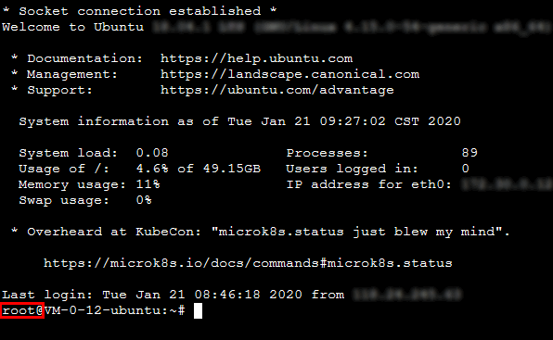Image resolution: width=553 pixels, height=340 pixels.
Task: Click the 4.6% of 49.15GB usage text
Action: click(199, 169)
